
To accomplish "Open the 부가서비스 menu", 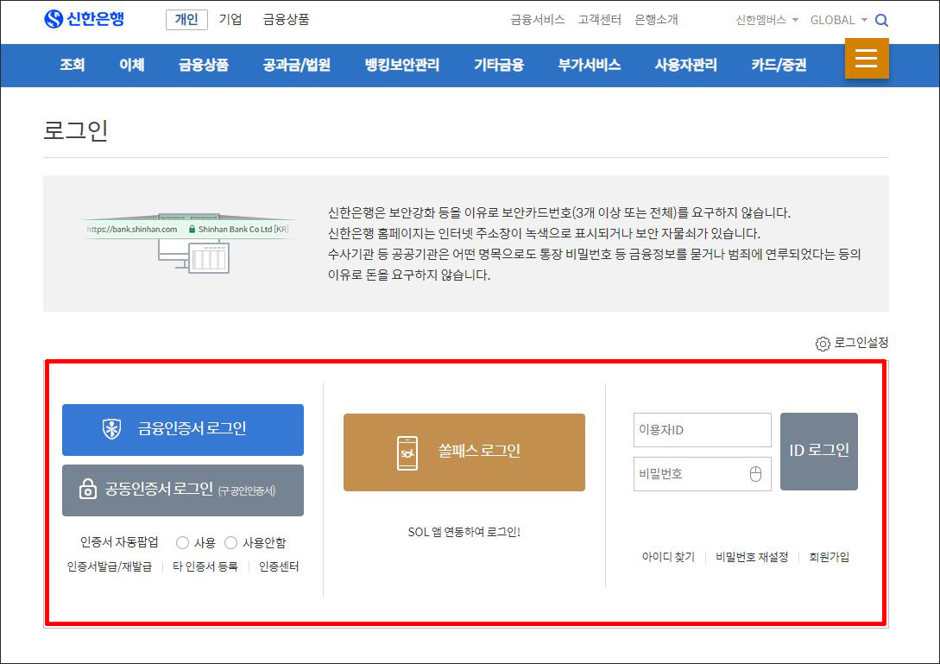I will coord(590,64).
